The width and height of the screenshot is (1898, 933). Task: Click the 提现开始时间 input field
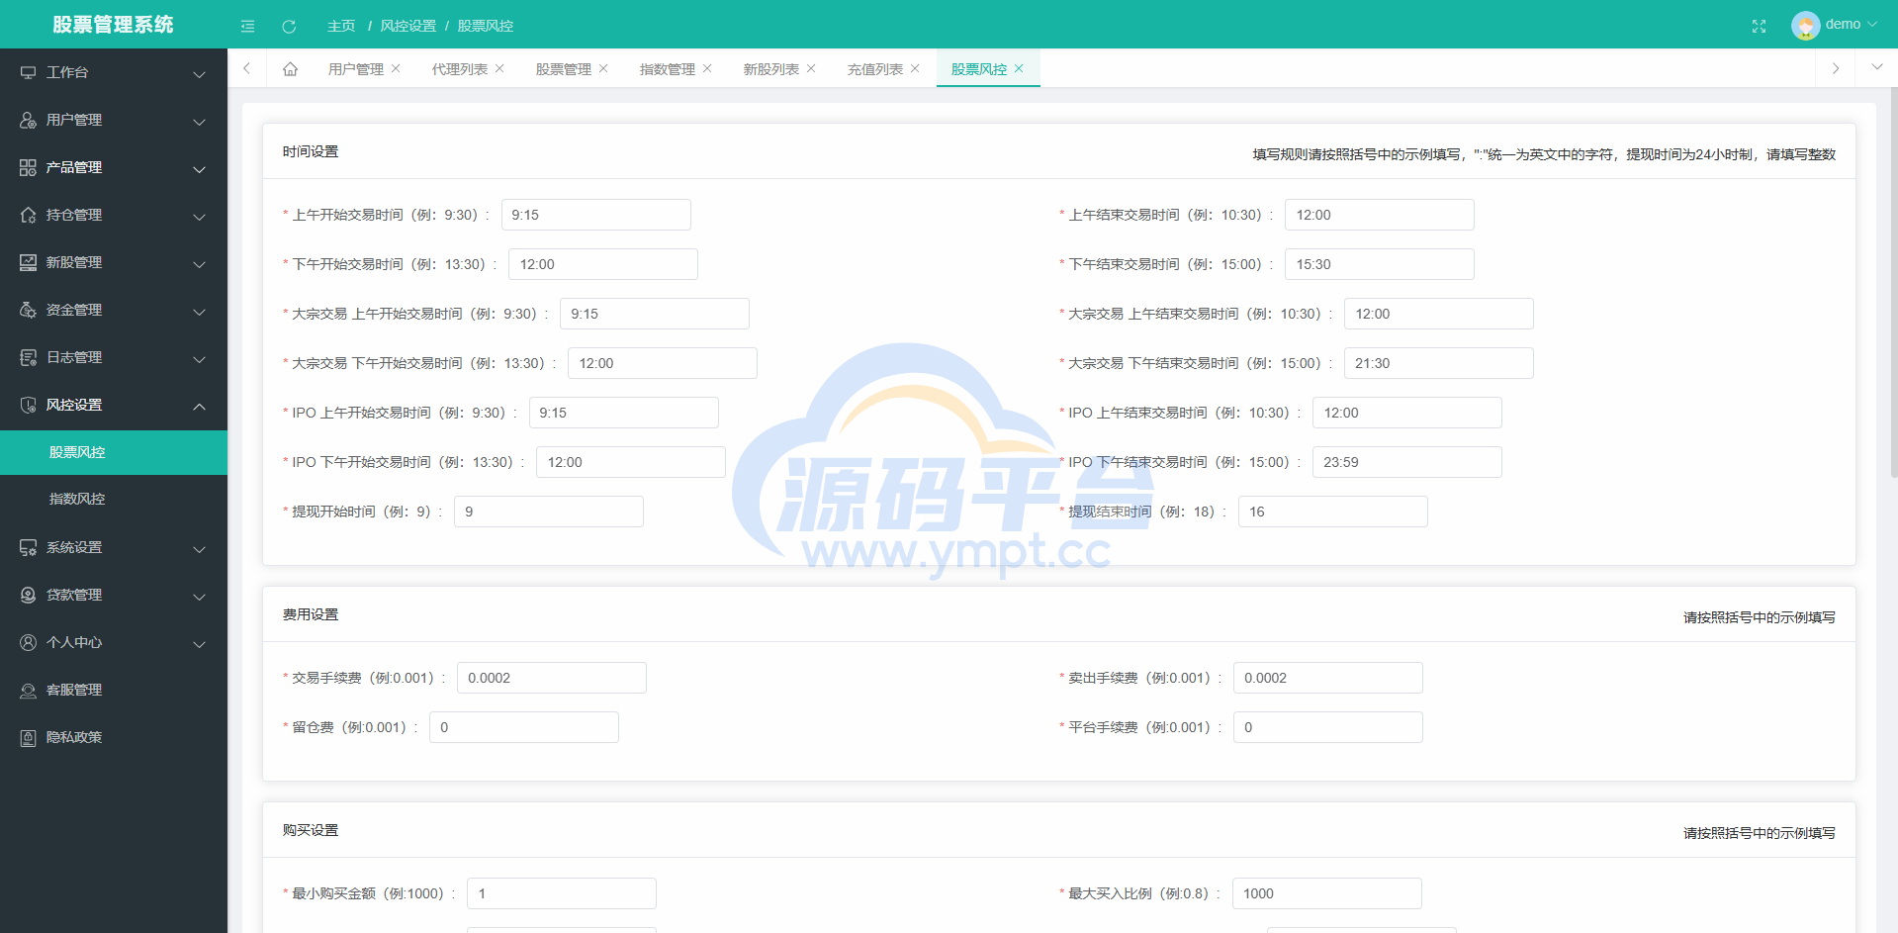click(548, 512)
